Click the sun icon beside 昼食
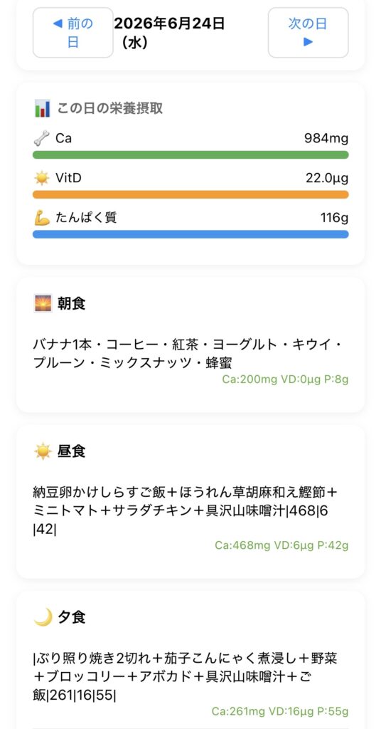The width and height of the screenshot is (381, 729). point(43,451)
